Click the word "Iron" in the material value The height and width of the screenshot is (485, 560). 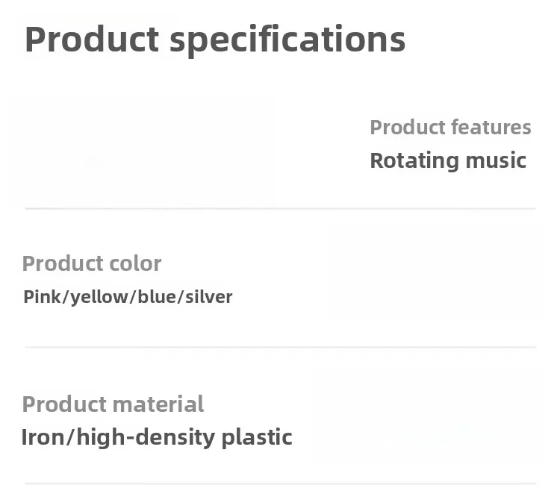point(42,437)
